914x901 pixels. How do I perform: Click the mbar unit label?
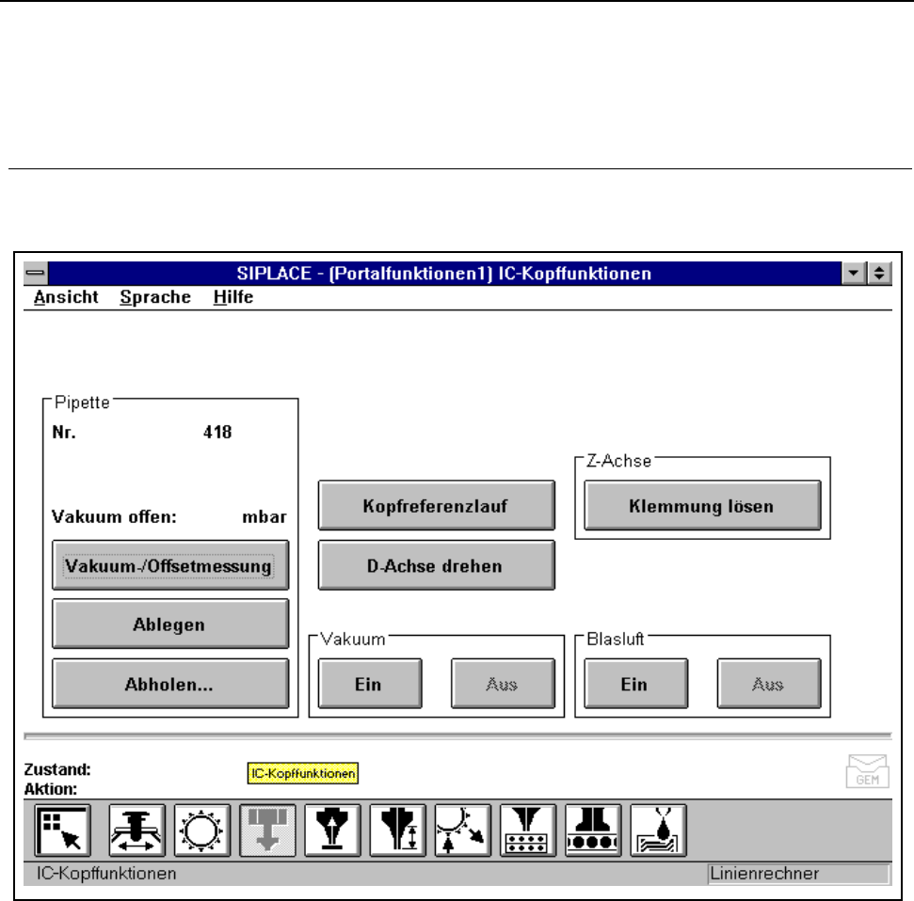(x=265, y=516)
